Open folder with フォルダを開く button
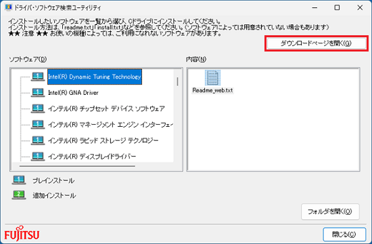Image resolution: width=372 pixels, height=244 pixels. coord(330,211)
